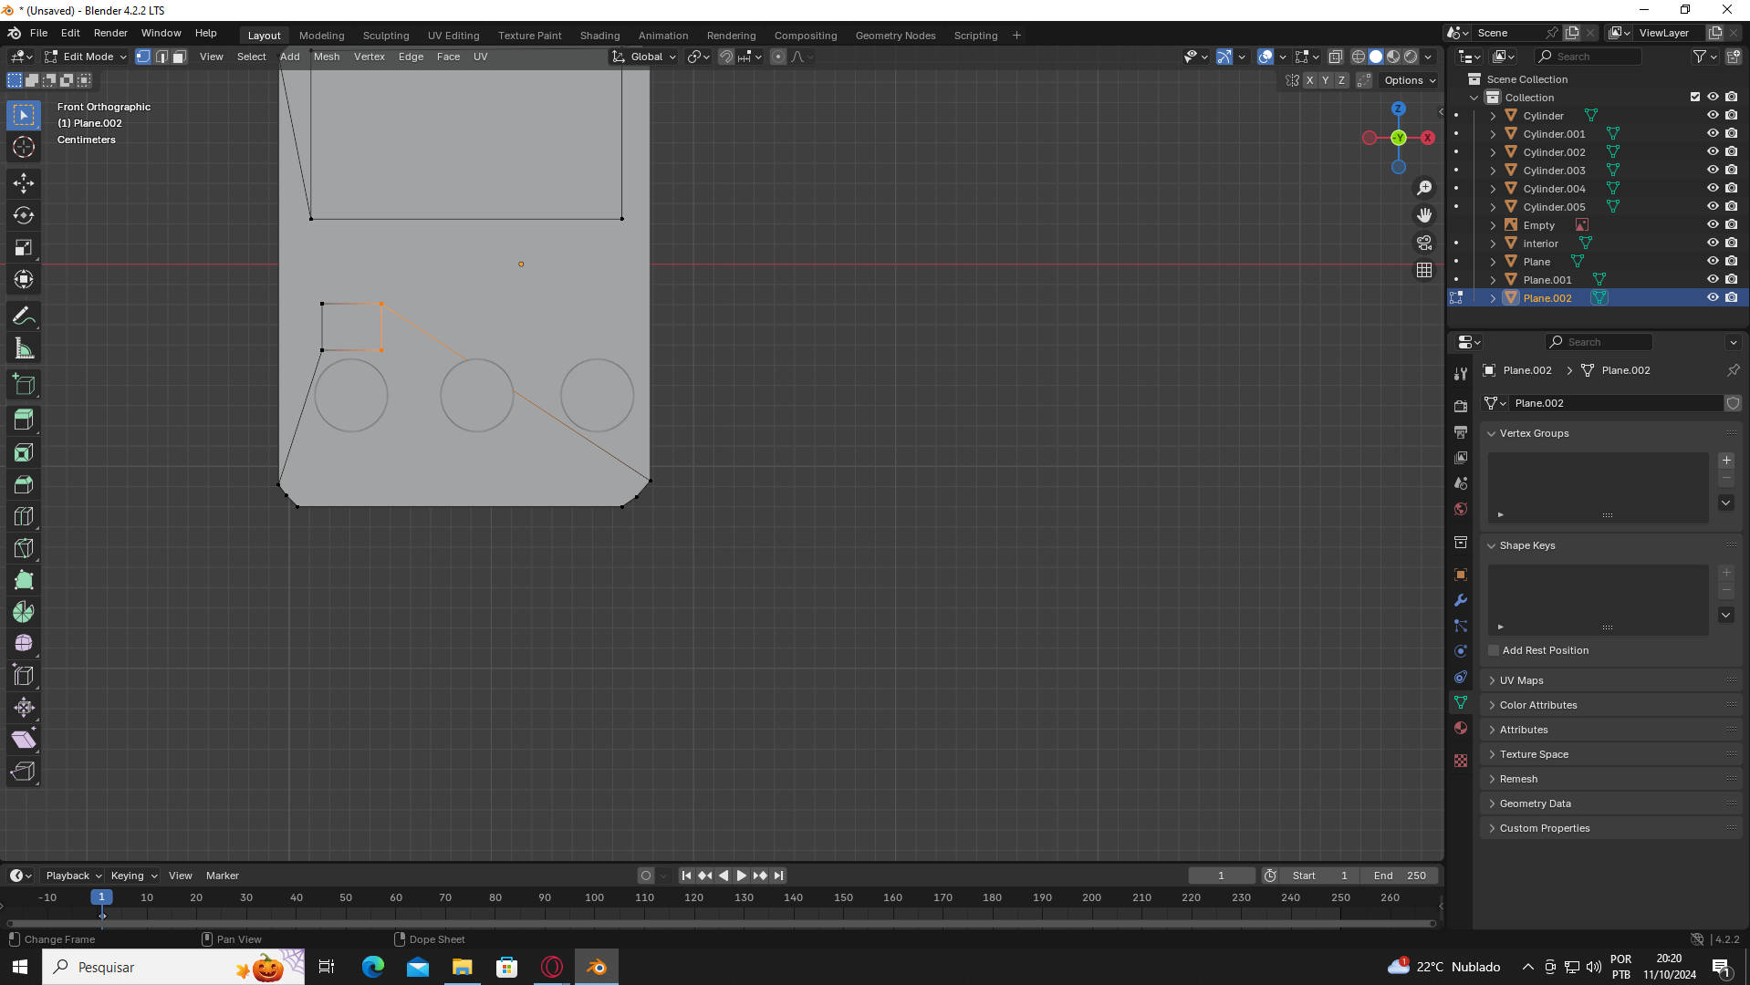Activate the Rotate tool
Screen dimensions: 1750x985
pos(24,215)
